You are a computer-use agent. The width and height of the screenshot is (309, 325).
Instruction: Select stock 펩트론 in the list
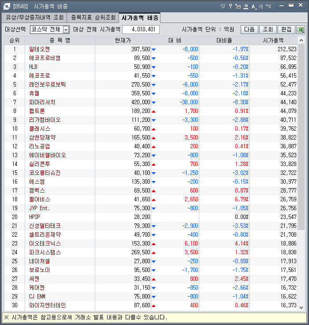(37, 111)
